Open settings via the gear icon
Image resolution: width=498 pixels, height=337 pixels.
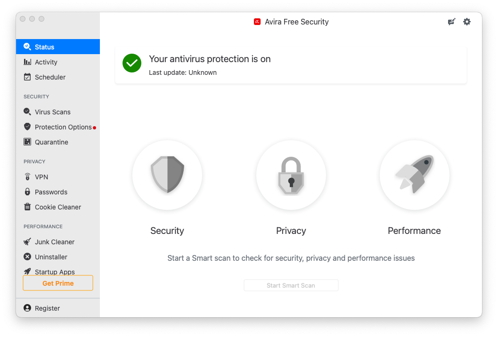point(467,22)
